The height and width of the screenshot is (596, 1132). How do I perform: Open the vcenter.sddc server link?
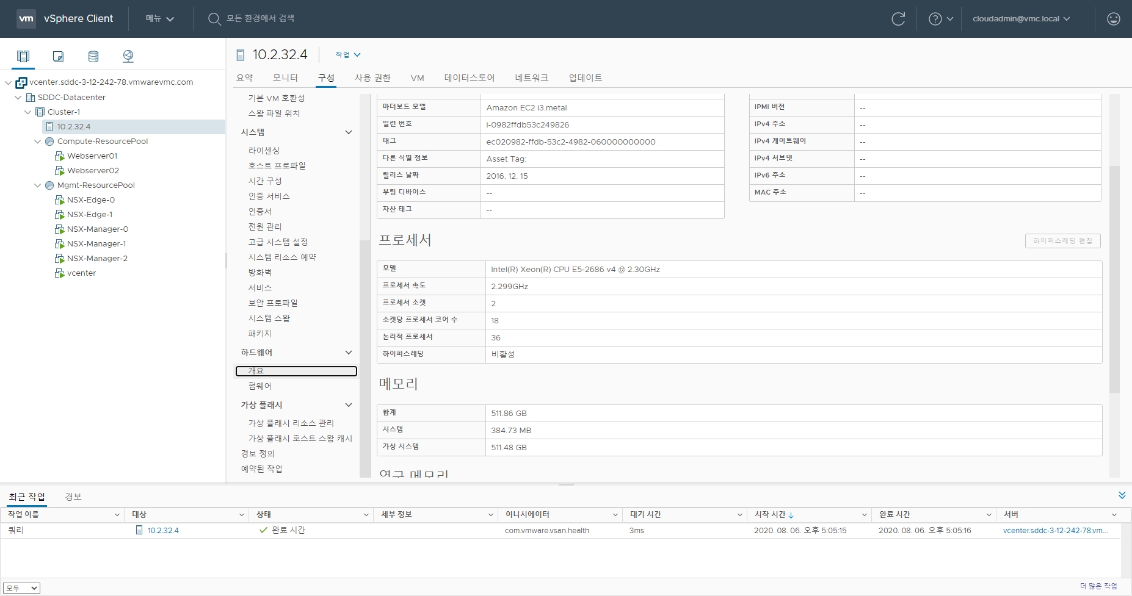[1055, 531]
